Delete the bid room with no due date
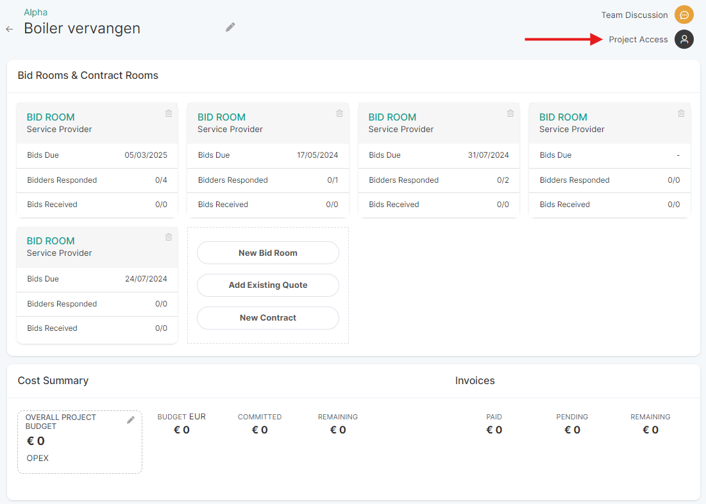The height and width of the screenshot is (504, 706). click(681, 113)
